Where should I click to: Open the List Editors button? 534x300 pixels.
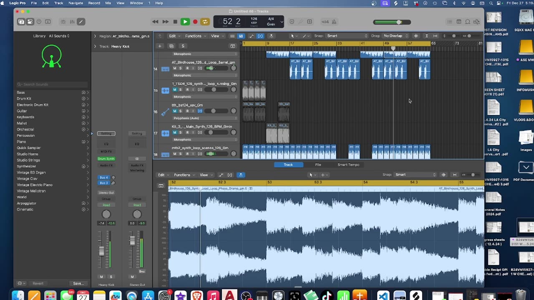coord(449,22)
